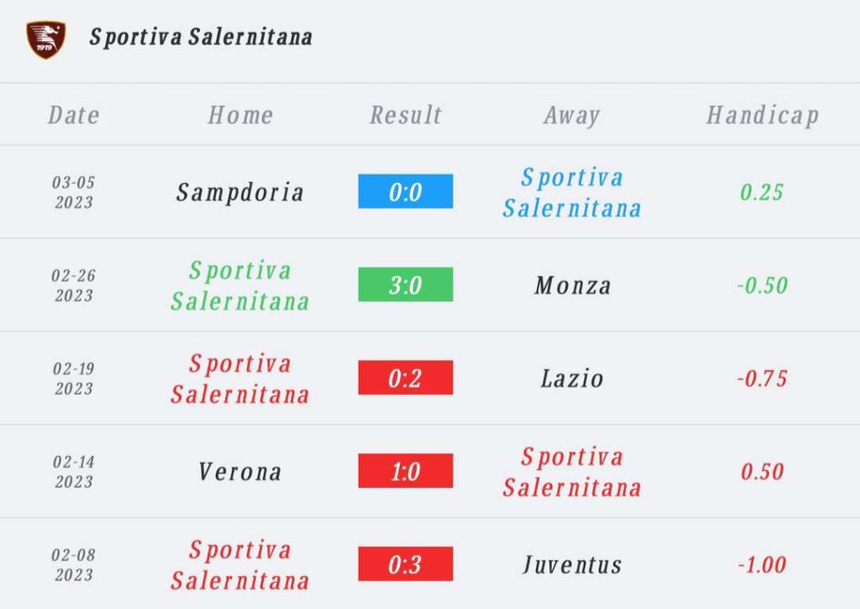Click the Verona team name
860x609 pixels.
click(x=239, y=472)
